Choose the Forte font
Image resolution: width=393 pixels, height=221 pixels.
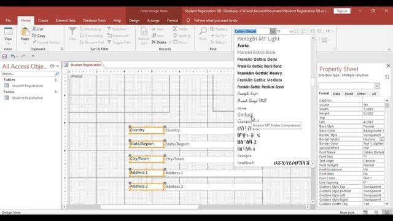(x=243, y=45)
